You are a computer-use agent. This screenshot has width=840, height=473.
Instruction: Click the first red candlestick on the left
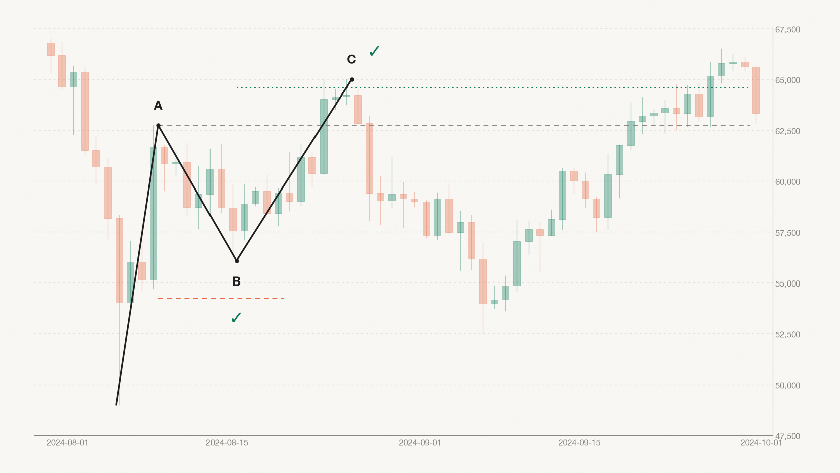[x=51, y=49]
